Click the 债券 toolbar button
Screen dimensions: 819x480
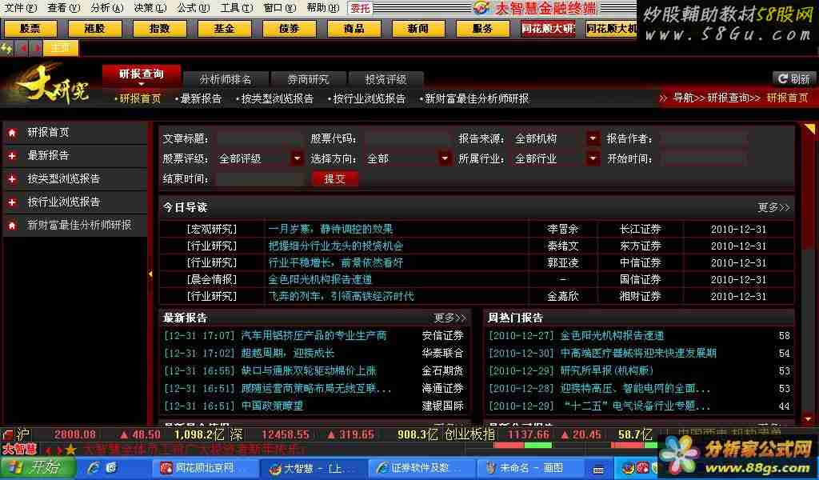289,29
